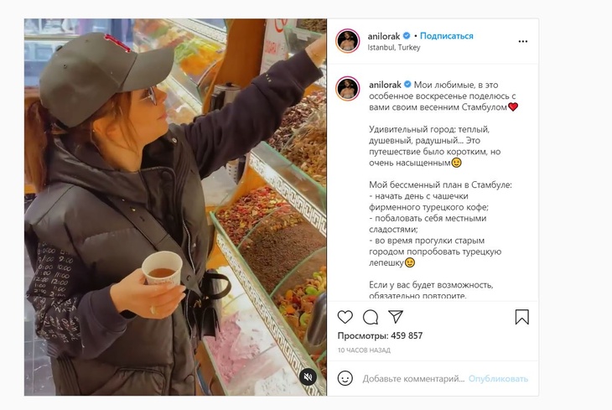The image size is (612, 410).
Task: Share the post using the paper plane icon
Action: (x=396, y=316)
